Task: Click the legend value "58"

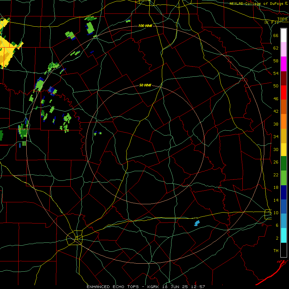Action: click(276, 61)
